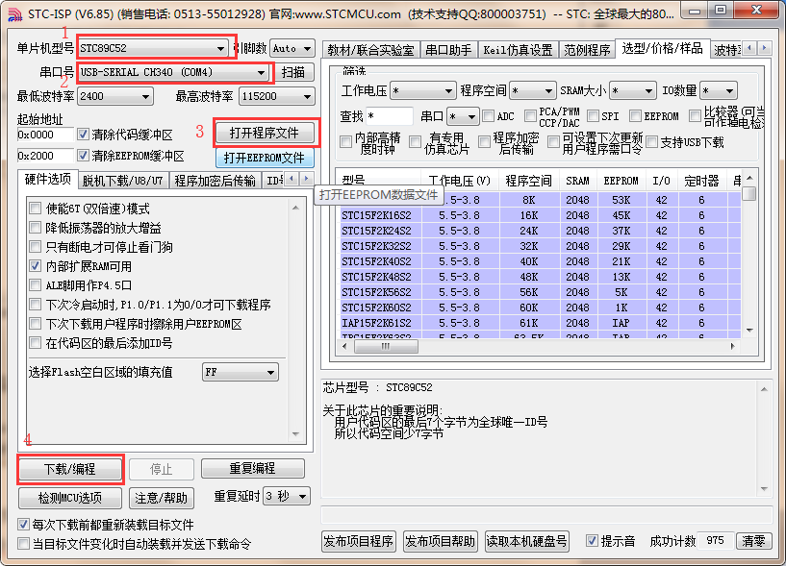
Task: Click the 查找 search input field
Action: coord(390,116)
